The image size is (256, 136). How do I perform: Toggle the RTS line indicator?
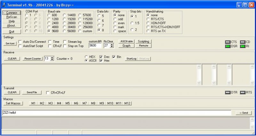[243, 93]
